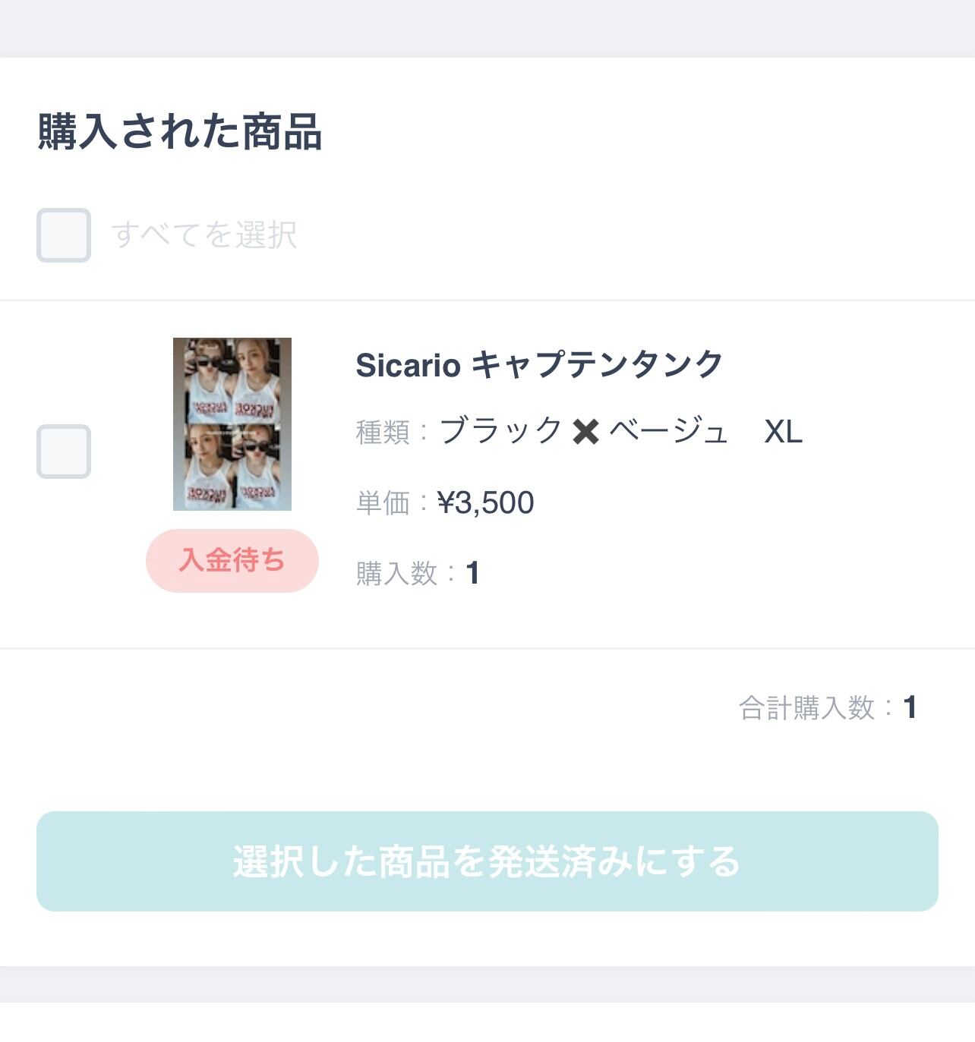This screenshot has width=975, height=1042.
Task: Click the ベージュ color variant text
Action: [x=668, y=431]
